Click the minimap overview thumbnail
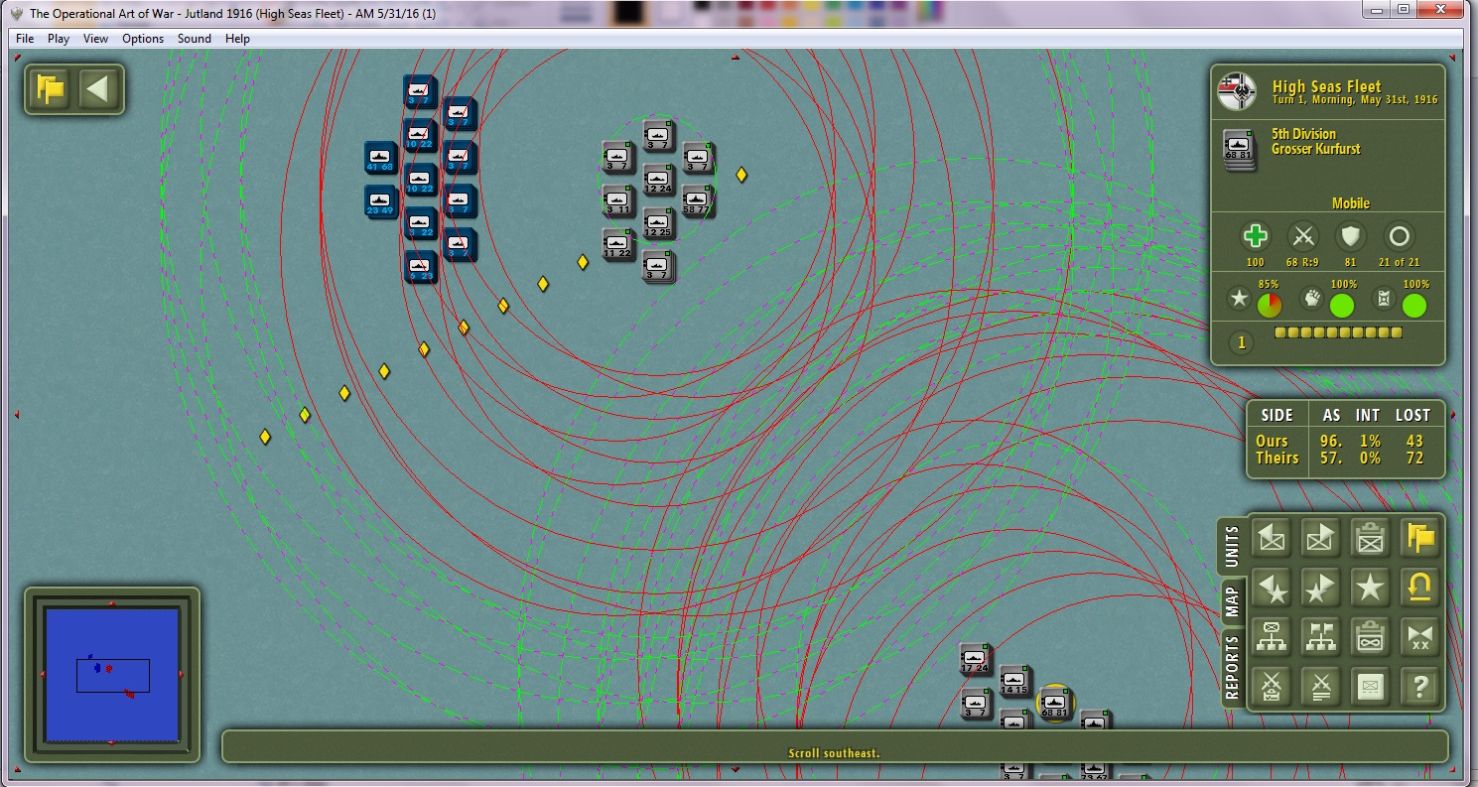This screenshot has height=787, width=1478. [112, 675]
